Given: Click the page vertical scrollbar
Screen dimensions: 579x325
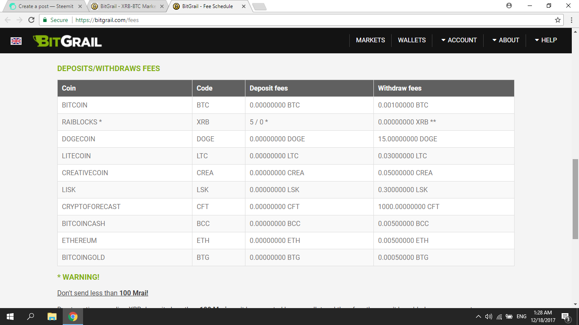Looking at the screenshot, I should pyautogui.click(x=575, y=199).
